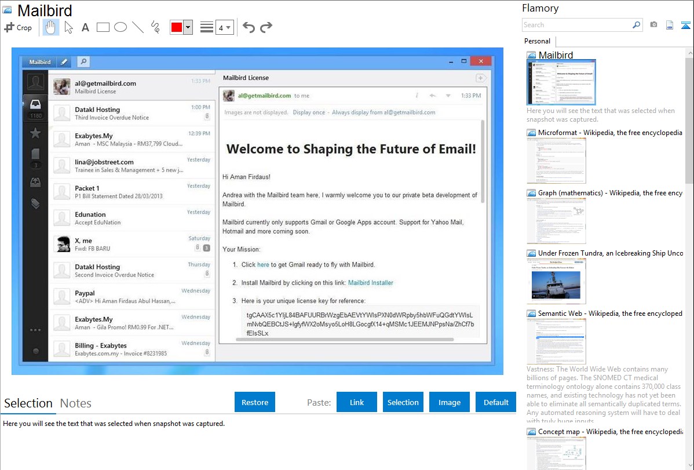Click the here link for Gmail setup
The height and width of the screenshot is (470, 694).
[263, 265]
